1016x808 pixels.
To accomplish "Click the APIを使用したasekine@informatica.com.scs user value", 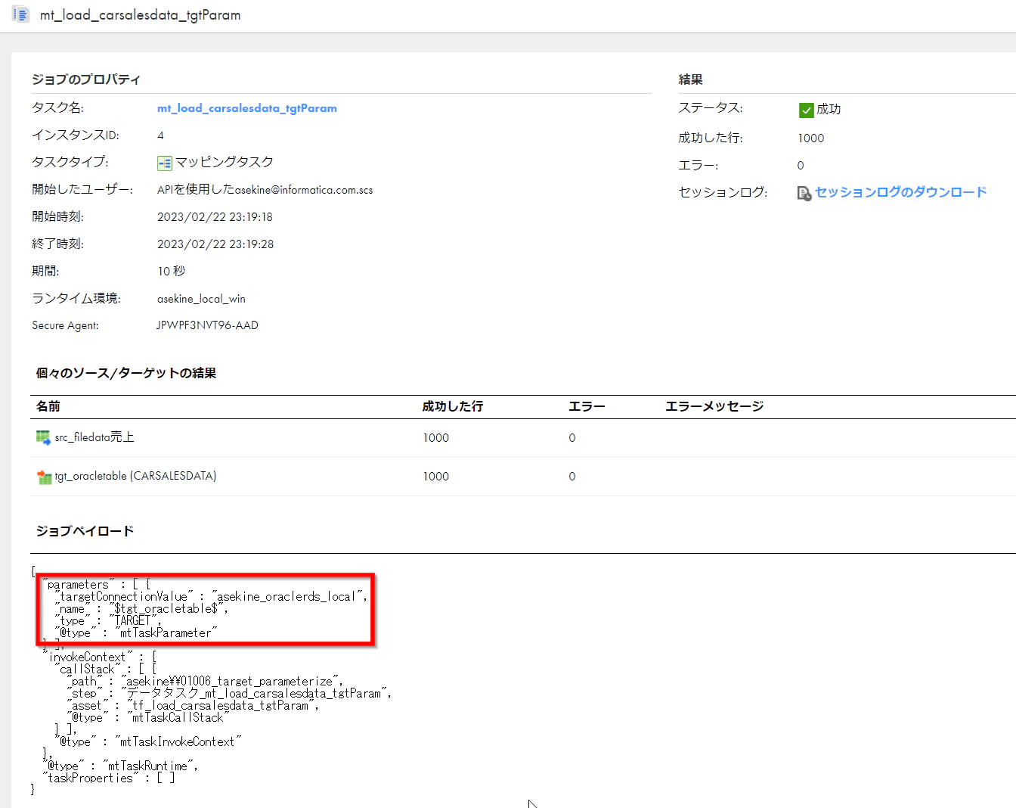I will pos(265,190).
